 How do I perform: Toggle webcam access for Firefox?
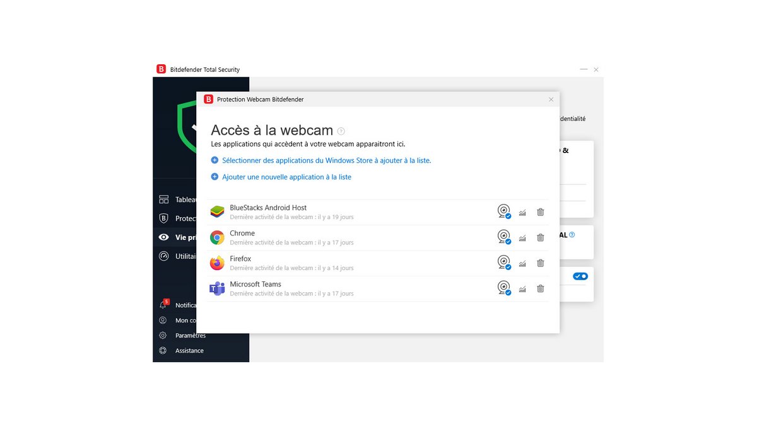coord(504,263)
